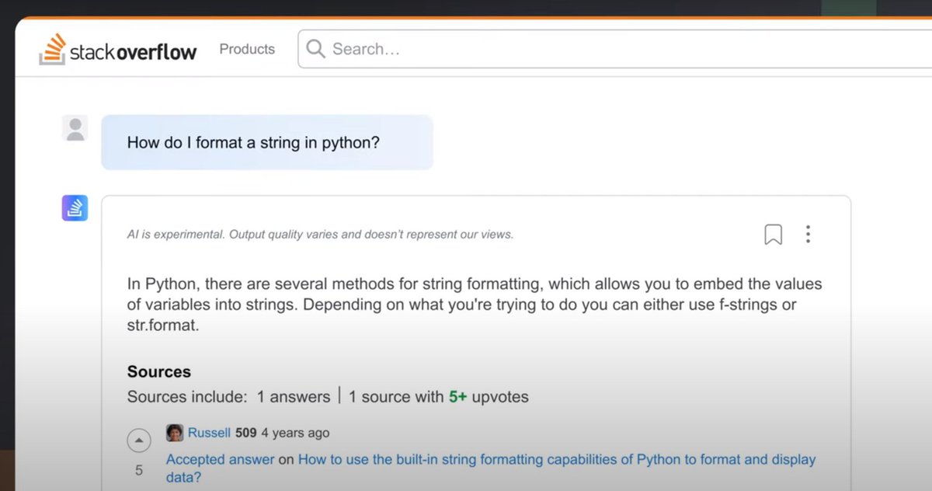Click the user avatar next to the question
Viewport: 932px width, 491px height.
74,127
